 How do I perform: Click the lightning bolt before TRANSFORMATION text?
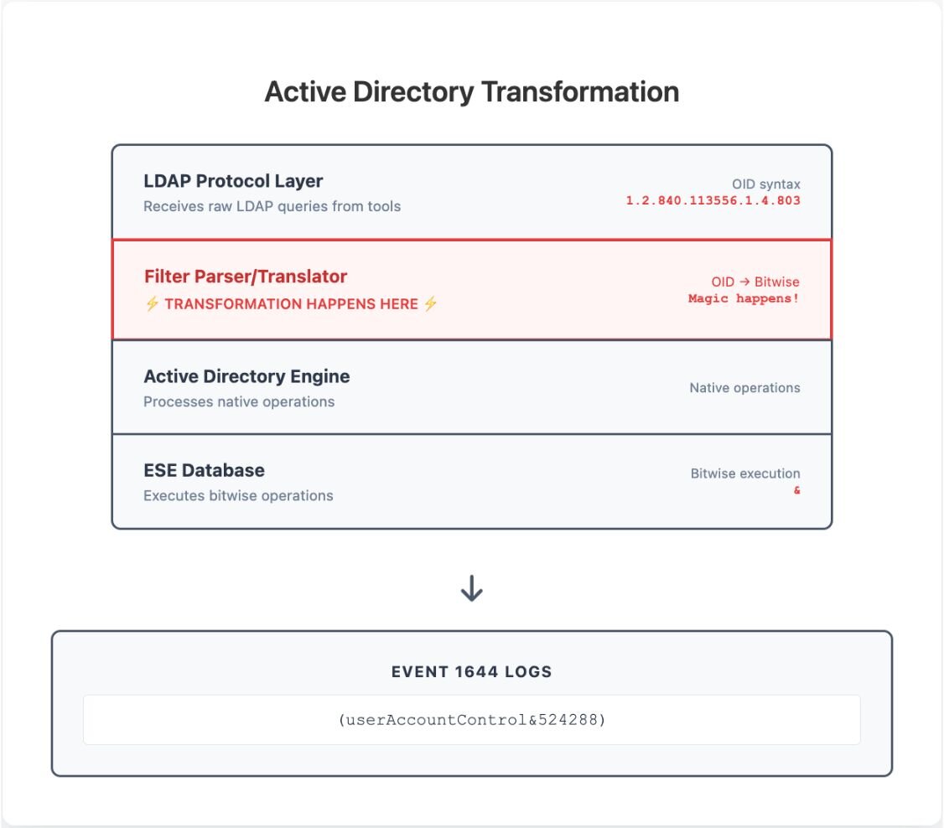pos(152,304)
